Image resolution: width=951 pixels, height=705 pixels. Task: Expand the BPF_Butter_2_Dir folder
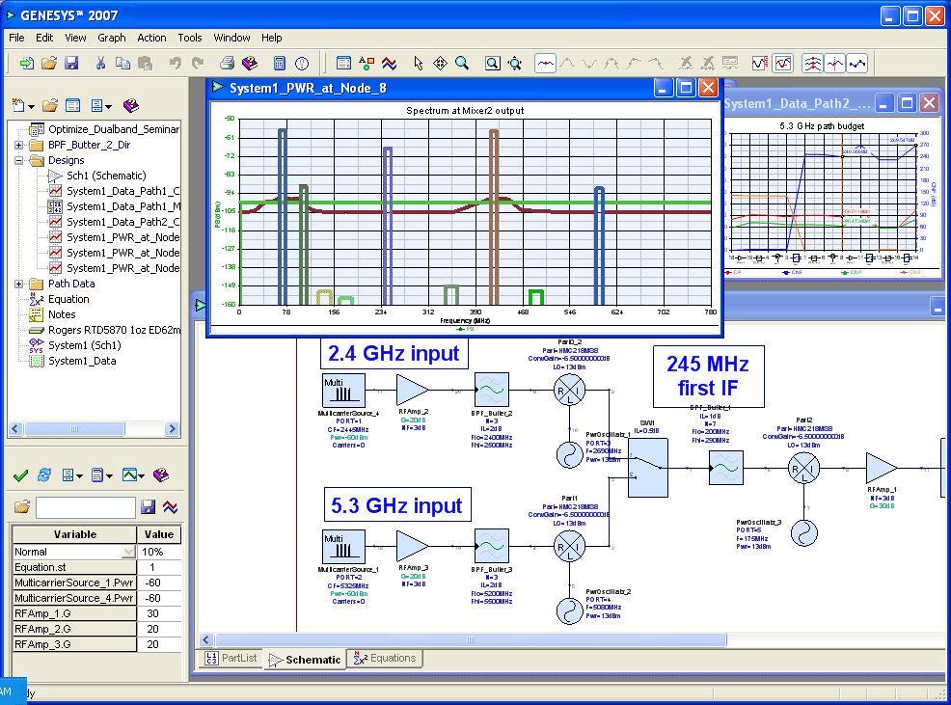coord(18,145)
